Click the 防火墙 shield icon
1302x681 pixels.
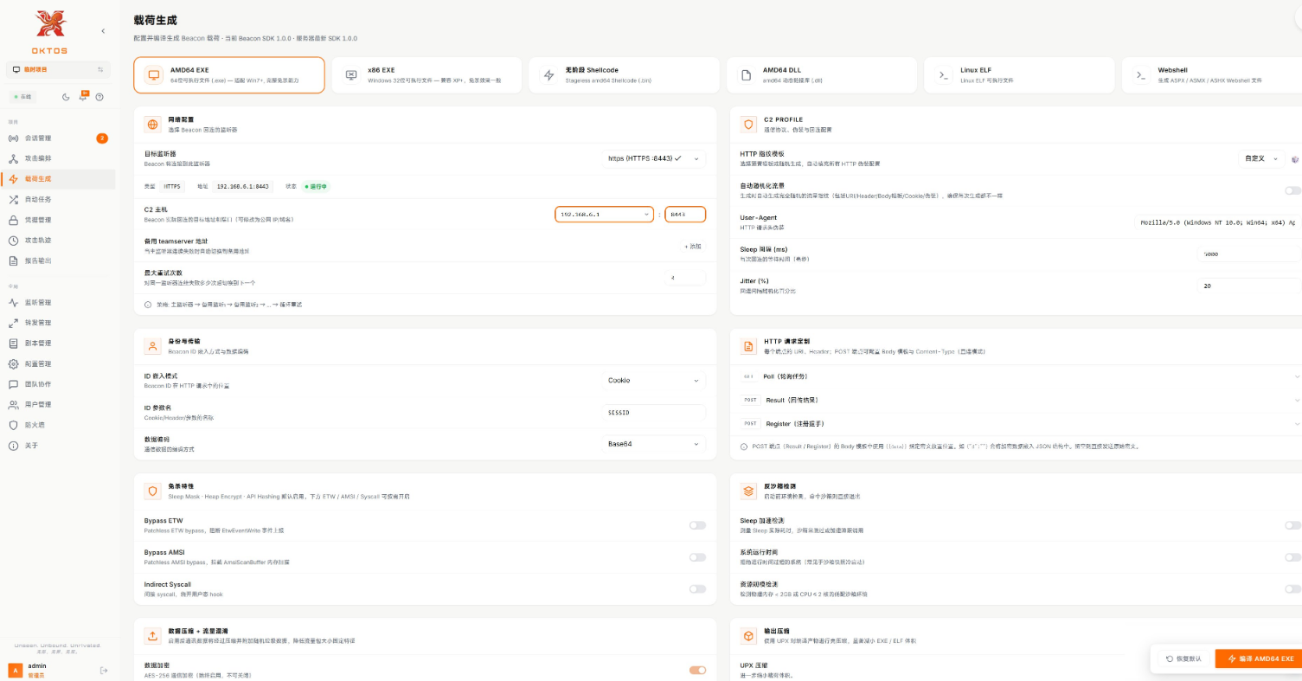[x=13, y=425]
